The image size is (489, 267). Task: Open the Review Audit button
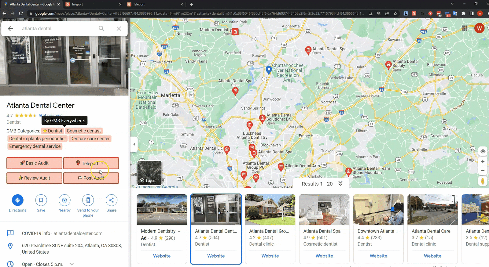click(x=34, y=178)
